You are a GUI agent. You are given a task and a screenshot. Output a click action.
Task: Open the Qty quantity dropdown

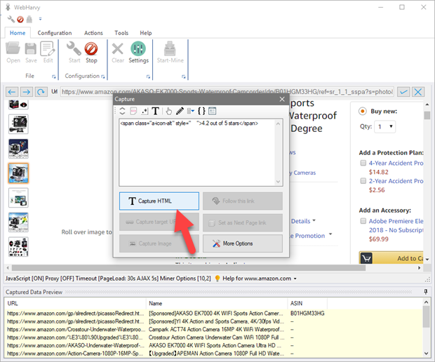click(384, 127)
